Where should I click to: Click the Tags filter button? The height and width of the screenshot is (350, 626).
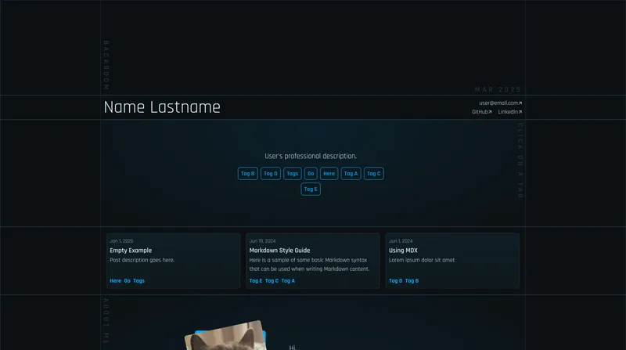[x=293, y=174]
